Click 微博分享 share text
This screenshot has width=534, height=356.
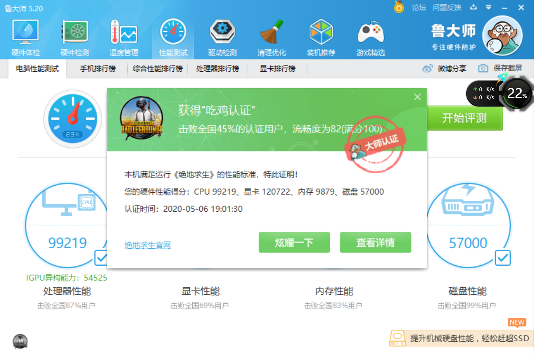(x=452, y=68)
